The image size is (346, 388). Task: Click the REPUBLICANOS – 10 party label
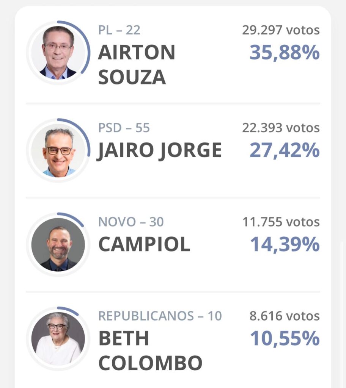[160, 316]
